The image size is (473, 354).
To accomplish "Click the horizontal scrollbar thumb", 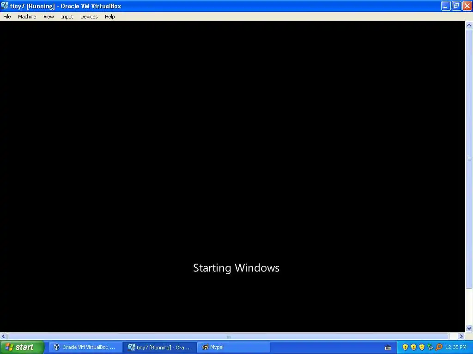I will tap(228, 336).
